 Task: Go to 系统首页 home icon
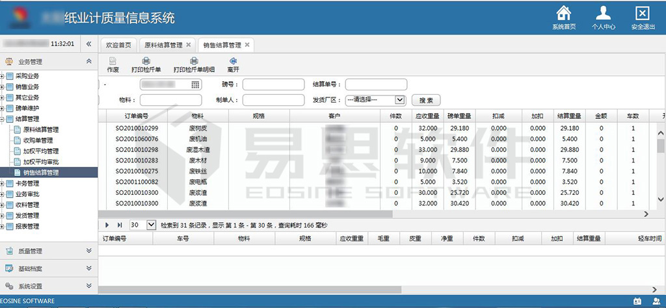564,14
